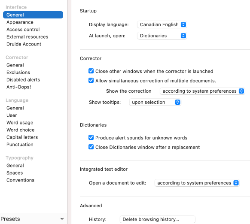Select Disabled alerts under Corrector

coord(23,80)
